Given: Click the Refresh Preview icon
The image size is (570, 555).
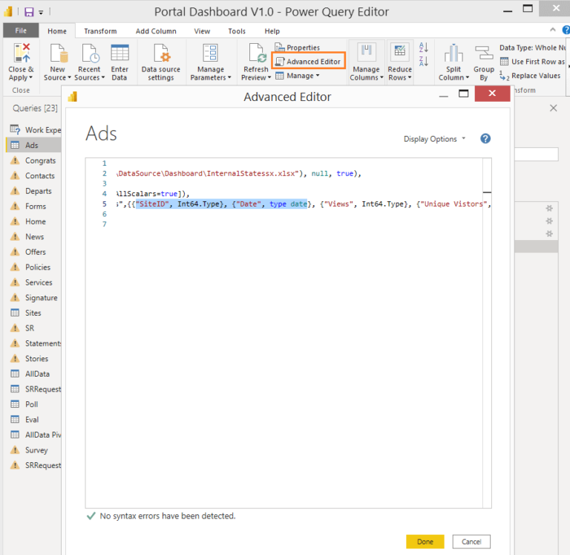Looking at the screenshot, I should point(258,53).
